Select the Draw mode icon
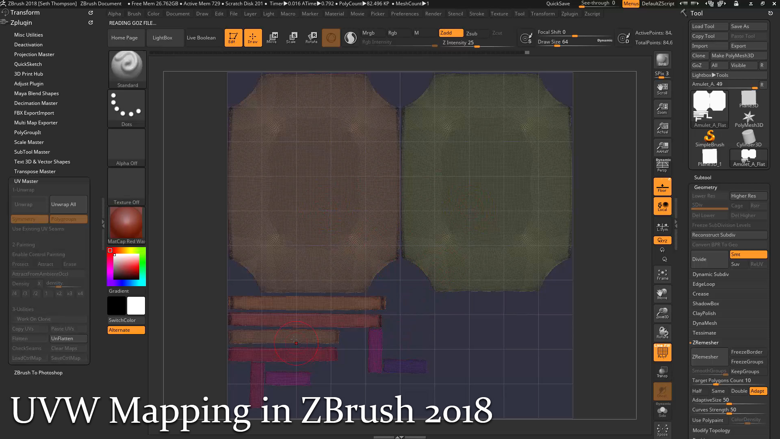Image resolution: width=780 pixels, height=439 pixels. pos(253,38)
